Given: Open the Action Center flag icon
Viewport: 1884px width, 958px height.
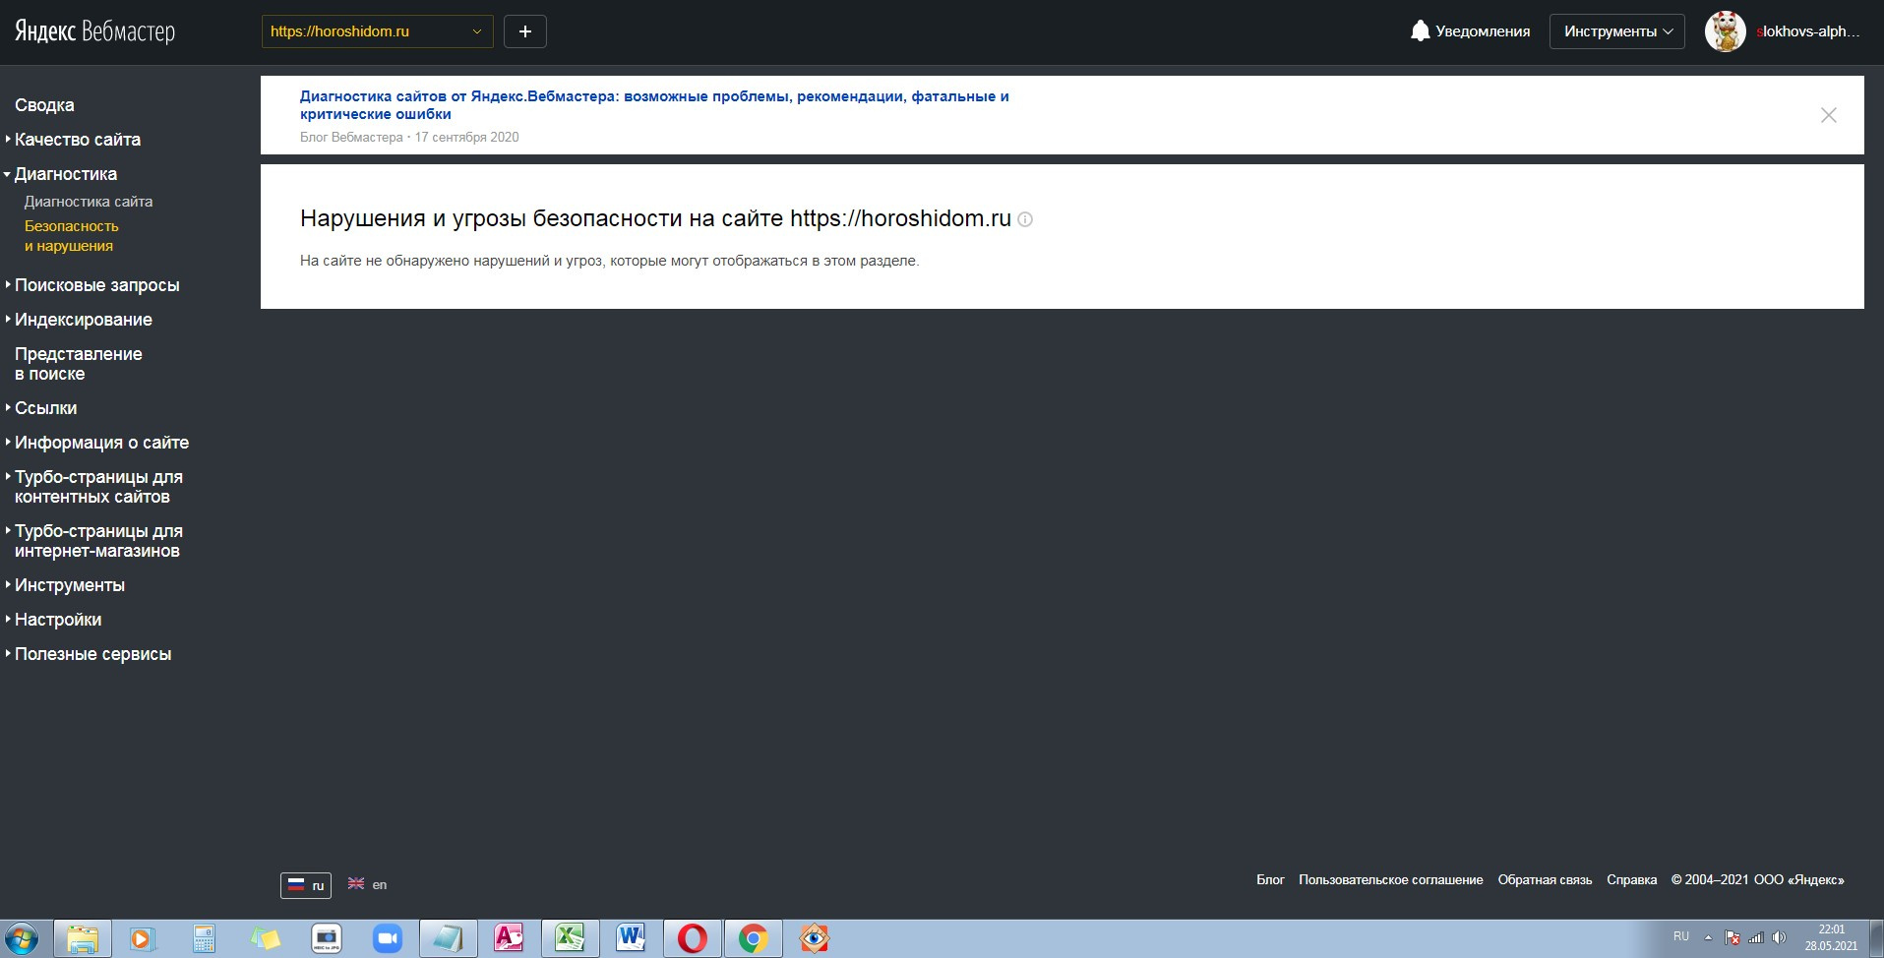Looking at the screenshot, I should pos(1732,937).
